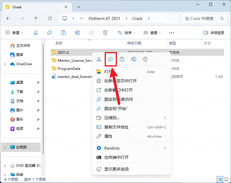Viewport: 231px width, 183px height.
Task: Click the Rename icon in the toolbar
Action: coord(77,33)
